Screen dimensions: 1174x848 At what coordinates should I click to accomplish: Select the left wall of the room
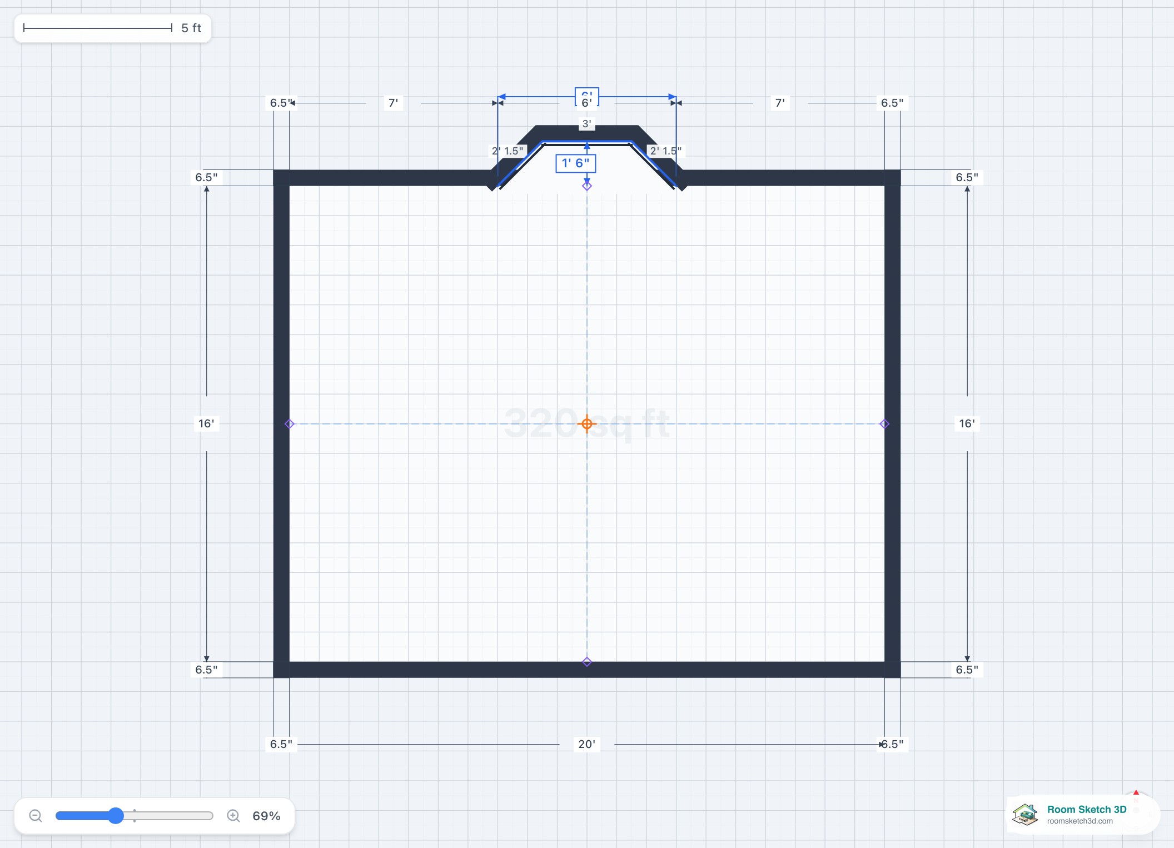tap(281, 424)
